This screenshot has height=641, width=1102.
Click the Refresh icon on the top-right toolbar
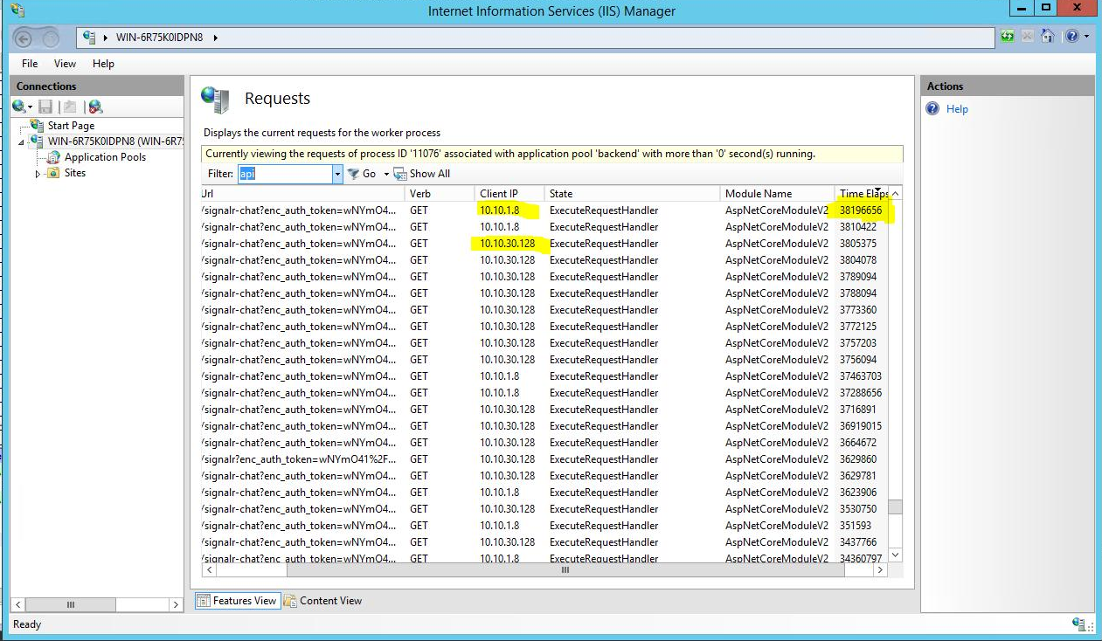click(1008, 36)
